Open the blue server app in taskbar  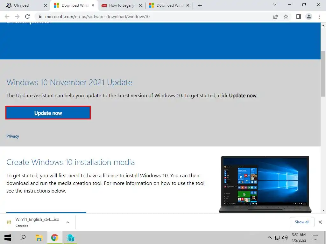(70, 238)
